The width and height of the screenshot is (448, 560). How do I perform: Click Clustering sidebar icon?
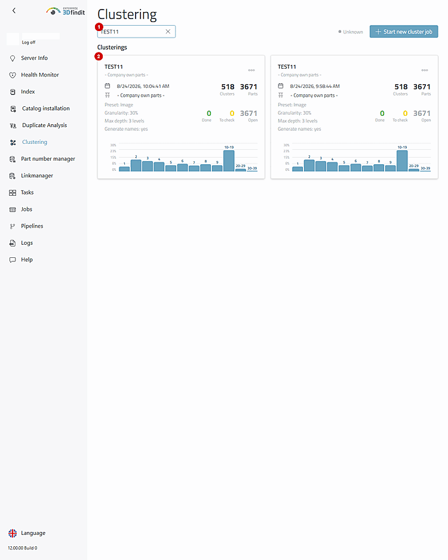point(13,143)
